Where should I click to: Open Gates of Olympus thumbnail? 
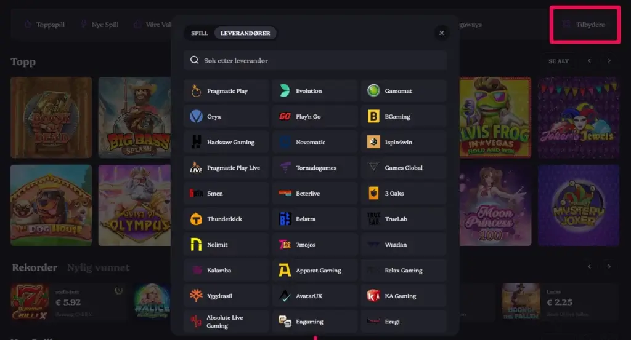[x=135, y=205]
